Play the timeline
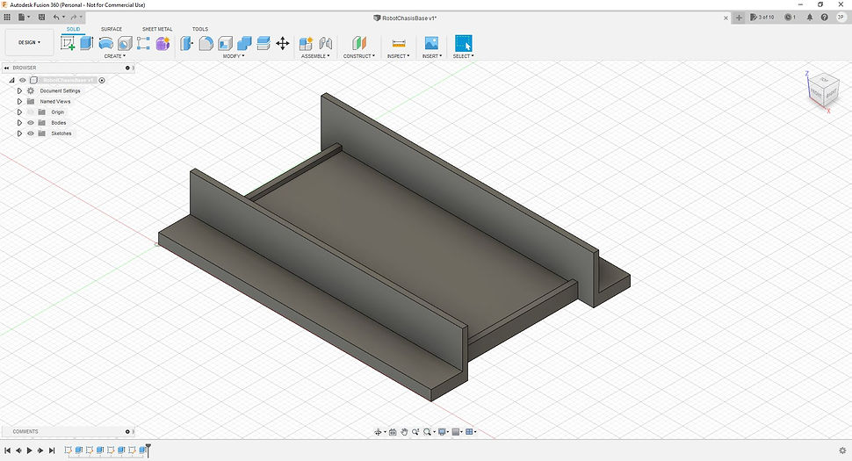The width and height of the screenshot is (852, 461). [x=29, y=450]
